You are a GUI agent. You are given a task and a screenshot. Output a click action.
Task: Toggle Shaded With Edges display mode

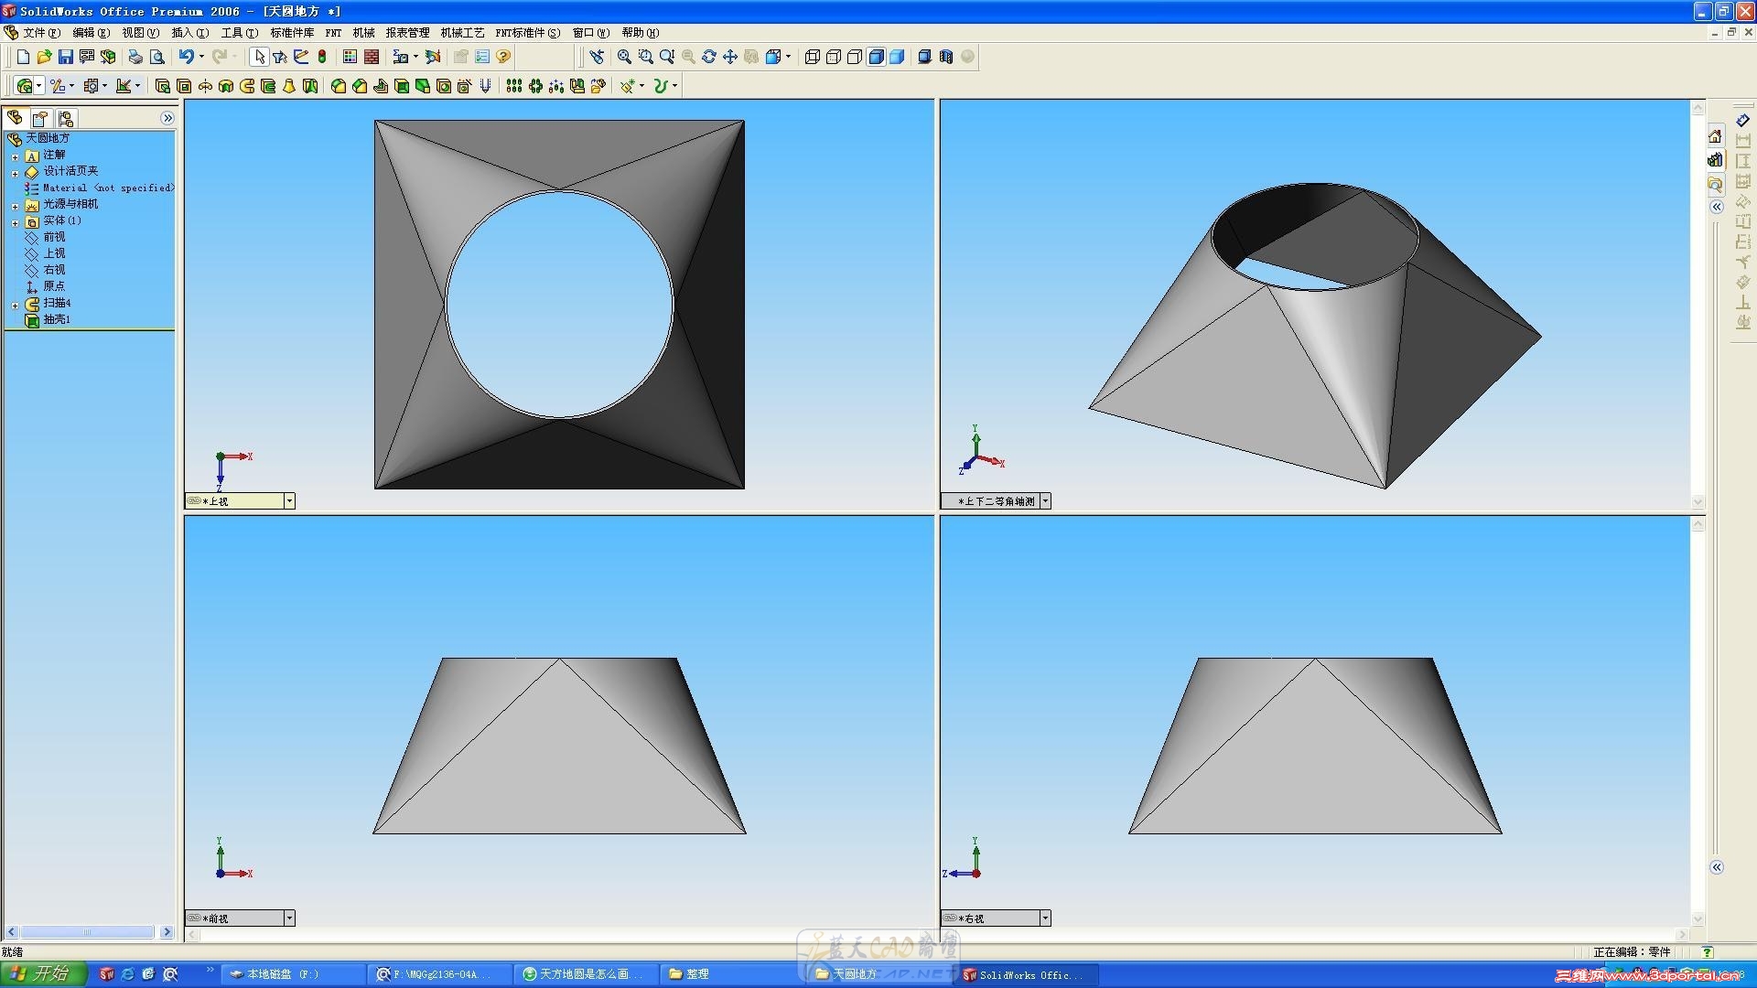coord(876,57)
